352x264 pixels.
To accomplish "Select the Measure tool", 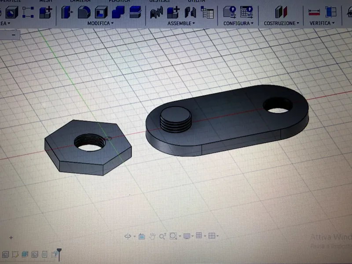I will pos(314,12).
